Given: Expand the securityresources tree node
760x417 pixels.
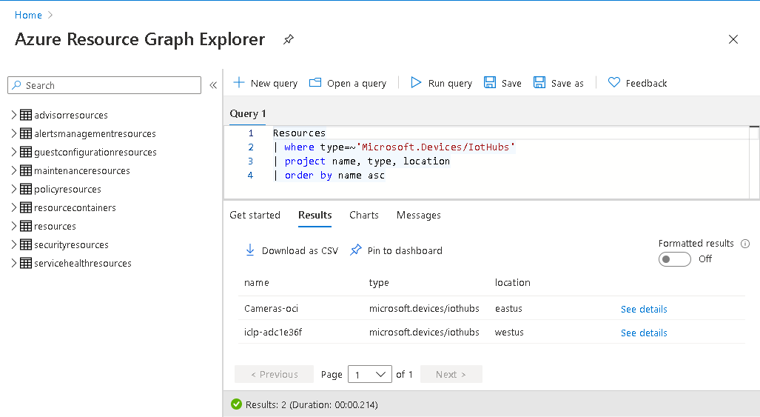Looking at the screenshot, I should click(14, 244).
